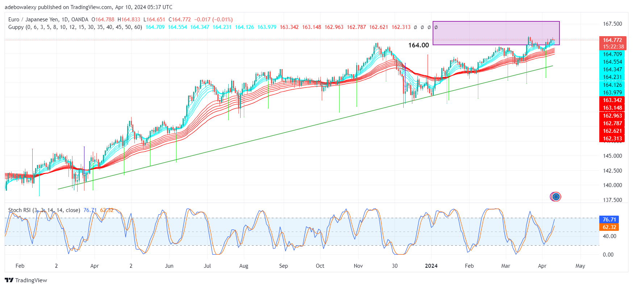Click the orange 62.32 value in Stoch RSI legend
This screenshot has width=633, height=288.
pyautogui.click(x=107, y=210)
